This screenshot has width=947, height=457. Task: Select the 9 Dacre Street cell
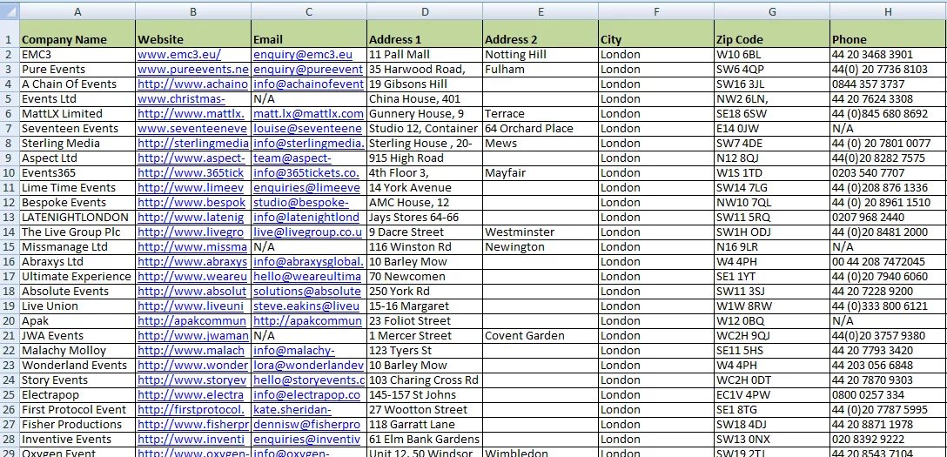425,232
